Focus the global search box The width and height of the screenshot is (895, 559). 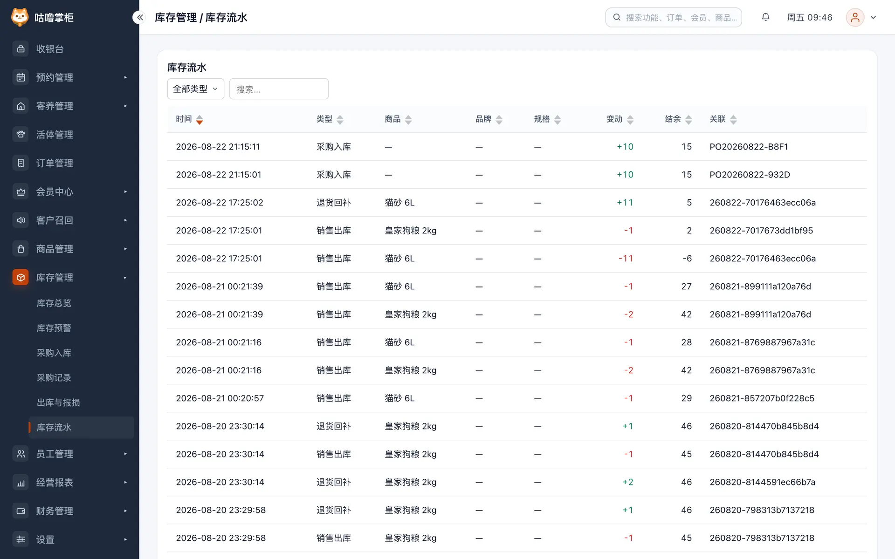click(674, 17)
